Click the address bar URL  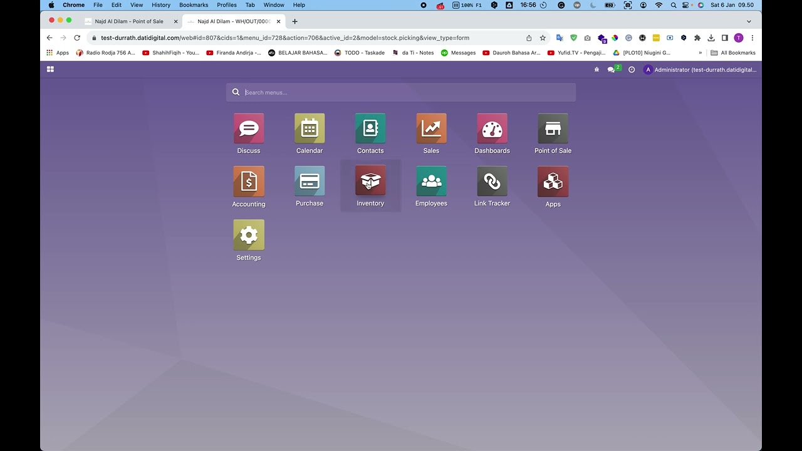click(285, 38)
